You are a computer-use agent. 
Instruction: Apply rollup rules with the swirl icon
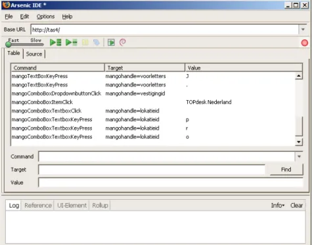[x=123, y=43]
